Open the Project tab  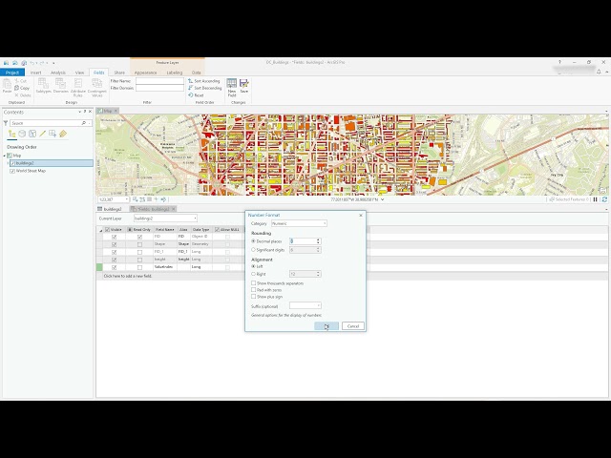click(12, 73)
